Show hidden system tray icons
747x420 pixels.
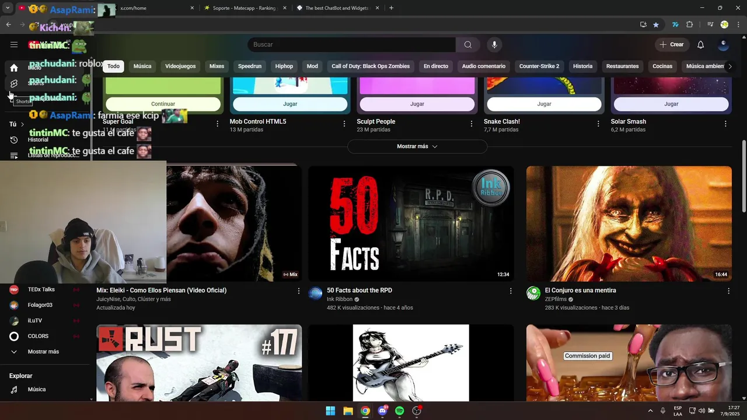pos(650,411)
